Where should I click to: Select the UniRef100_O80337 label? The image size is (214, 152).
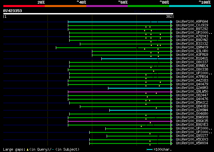click(x=192, y=62)
